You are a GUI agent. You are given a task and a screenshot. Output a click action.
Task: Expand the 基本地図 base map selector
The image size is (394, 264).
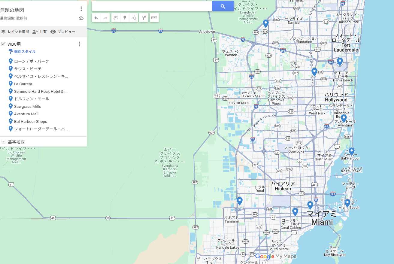point(3,142)
